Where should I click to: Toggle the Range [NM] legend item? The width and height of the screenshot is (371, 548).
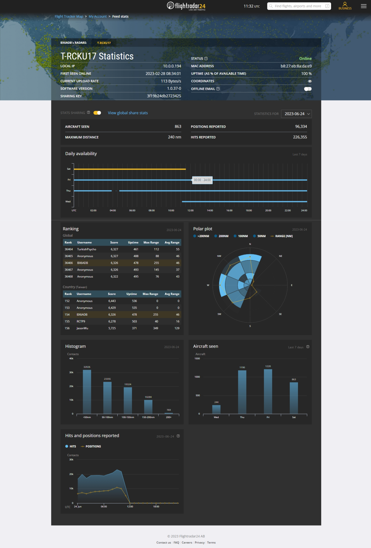click(282, 236)
